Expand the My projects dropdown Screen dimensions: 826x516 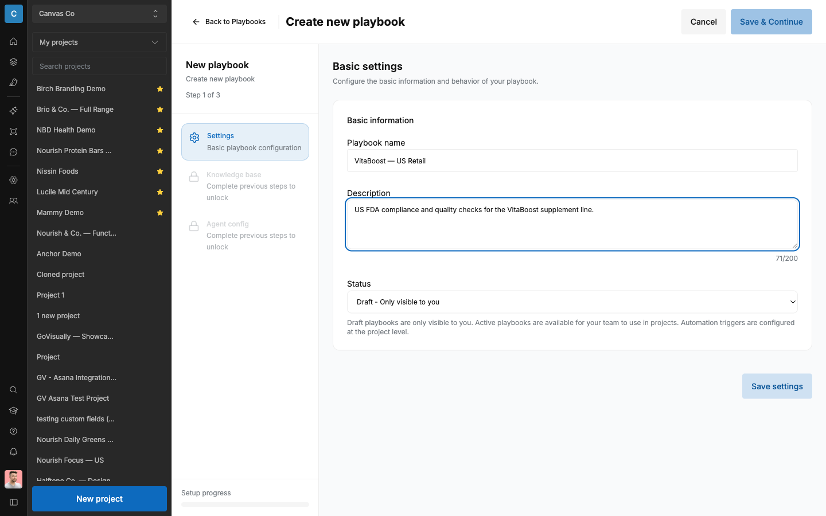click(x=99, y=42)
